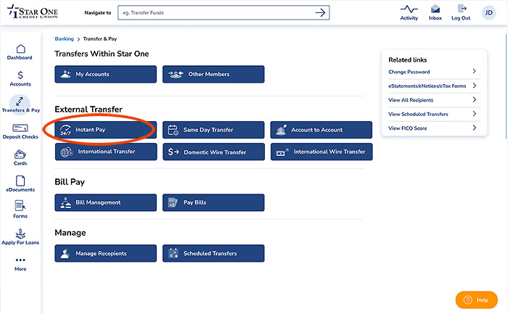Choose Account to Account transfer
508x314 pixels.
[x=321, y=130]
